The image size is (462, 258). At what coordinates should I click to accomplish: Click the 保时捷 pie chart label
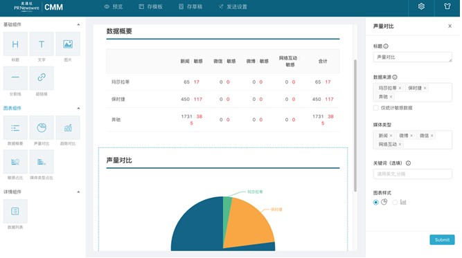coord(276,210)
